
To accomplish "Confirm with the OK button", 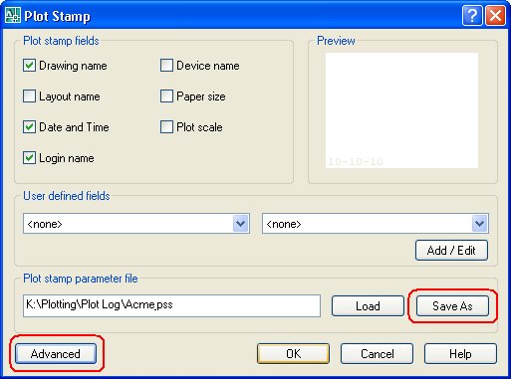I will [294, 354].
